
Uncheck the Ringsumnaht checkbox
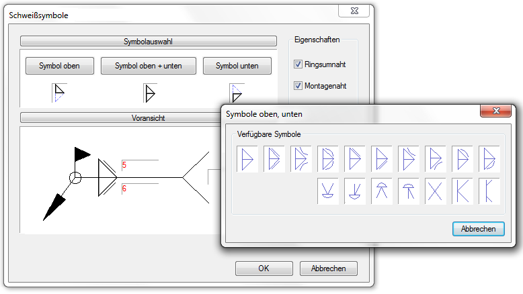[298, 65]
